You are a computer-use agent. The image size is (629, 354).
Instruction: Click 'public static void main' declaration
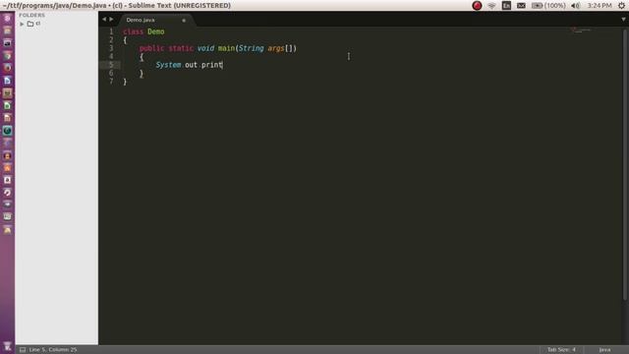pyautogui.click(x=187, y=48)
